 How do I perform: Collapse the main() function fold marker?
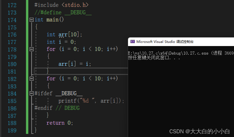pyautogui.click(x=32, y=20)
